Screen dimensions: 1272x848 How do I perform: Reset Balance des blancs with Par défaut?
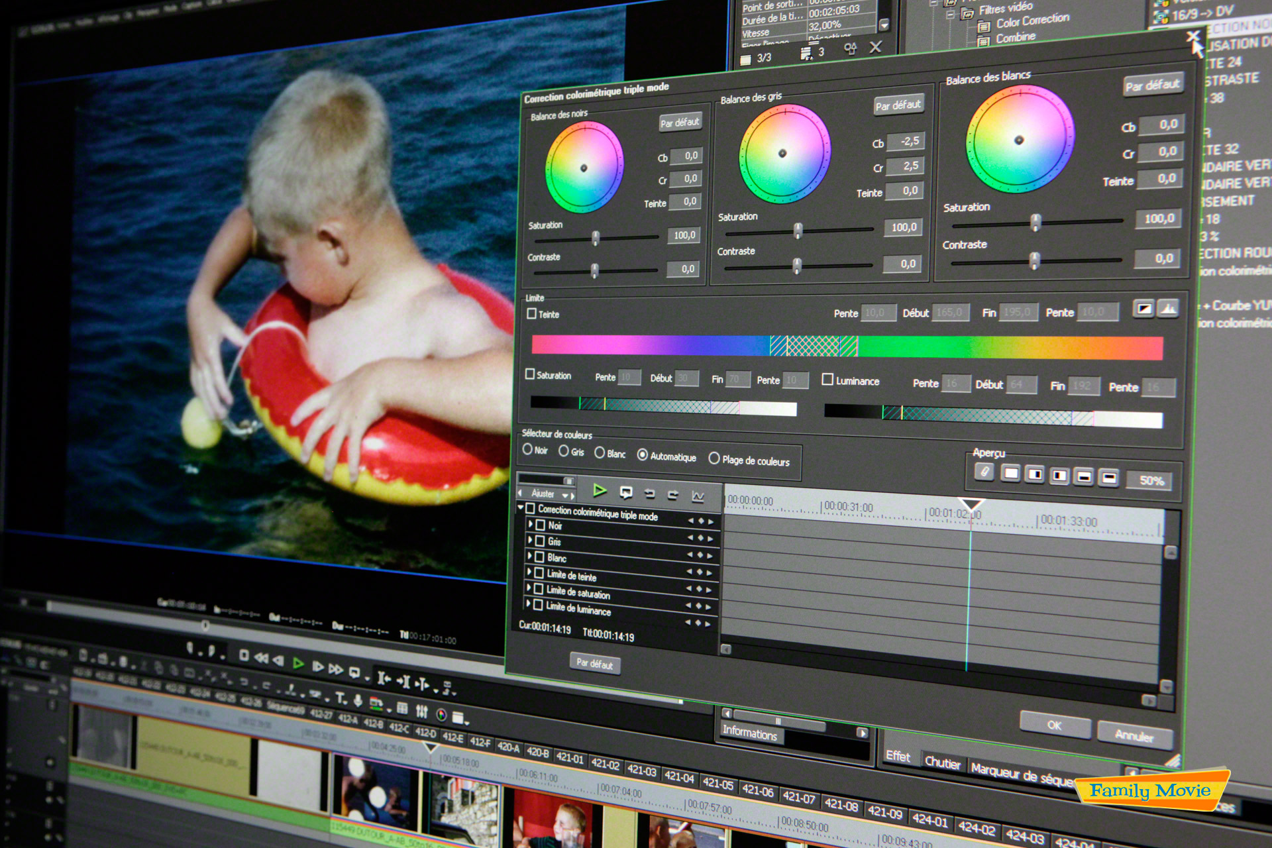(1153, 85)
